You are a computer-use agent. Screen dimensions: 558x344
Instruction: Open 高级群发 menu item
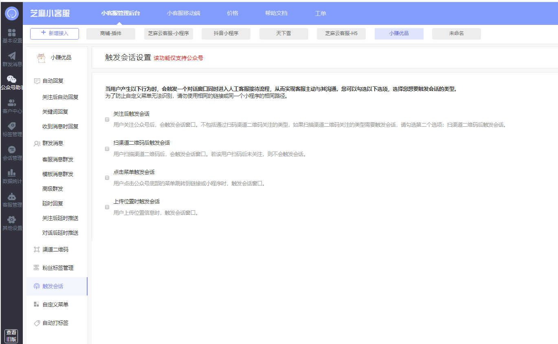pos(53,189)
